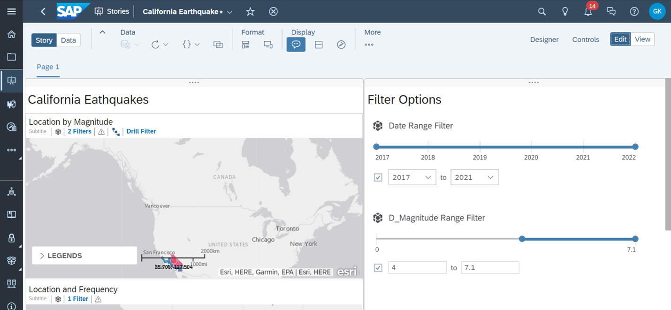
Task: Toggle the comment display icon in toolbar
Action: (x=296, y=45)
